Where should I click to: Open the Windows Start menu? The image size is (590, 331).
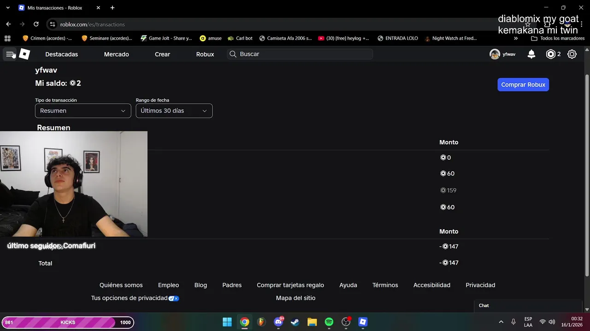[227, 322]
